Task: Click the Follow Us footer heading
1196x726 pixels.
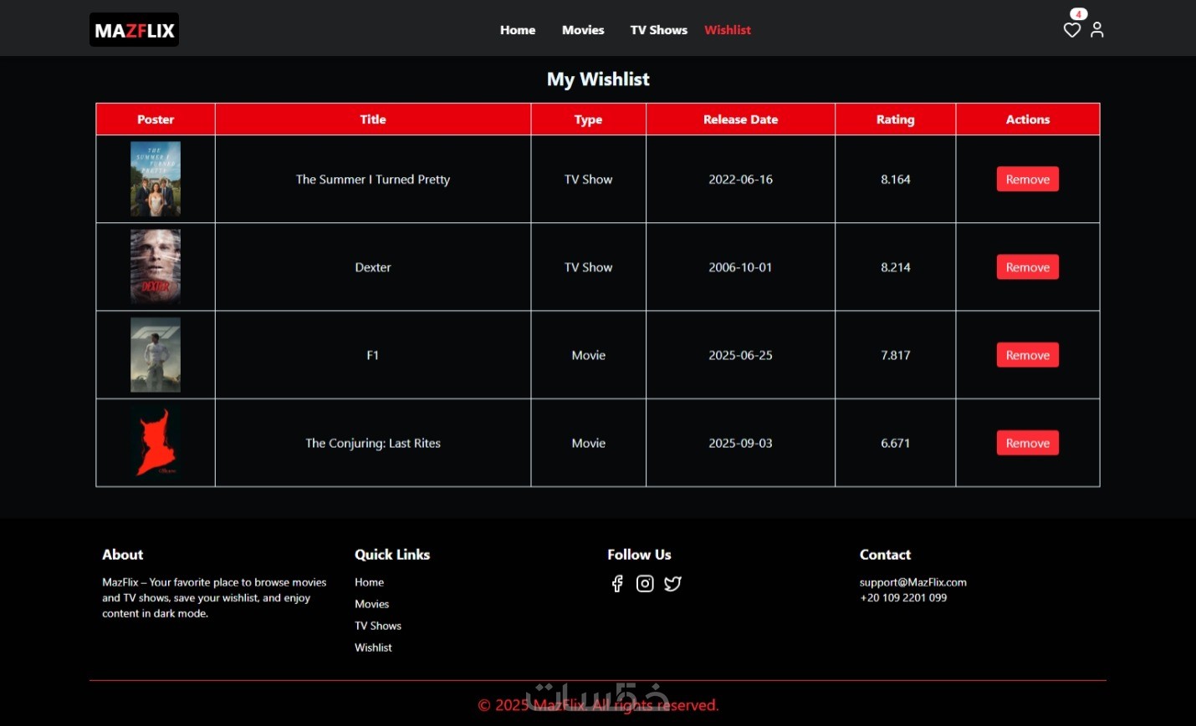Action: [x=639, y=555]
